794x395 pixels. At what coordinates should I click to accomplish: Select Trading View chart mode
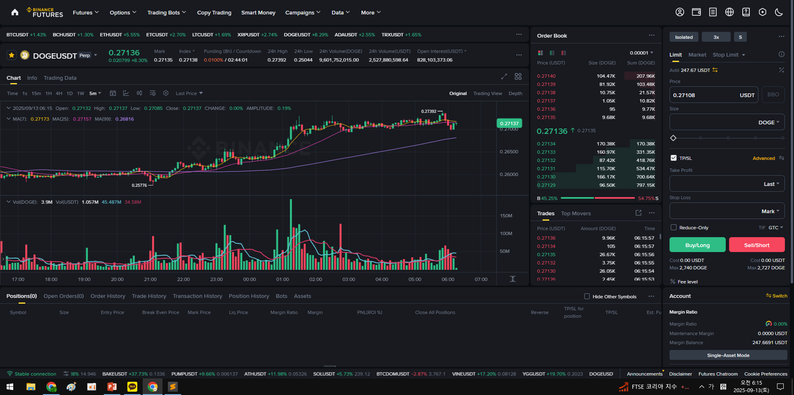click(x=488, y=93)
